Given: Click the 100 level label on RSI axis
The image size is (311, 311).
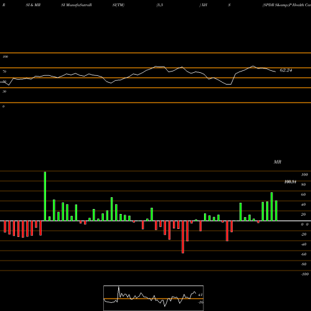Looking at the screenshot, I should [5, 57].
